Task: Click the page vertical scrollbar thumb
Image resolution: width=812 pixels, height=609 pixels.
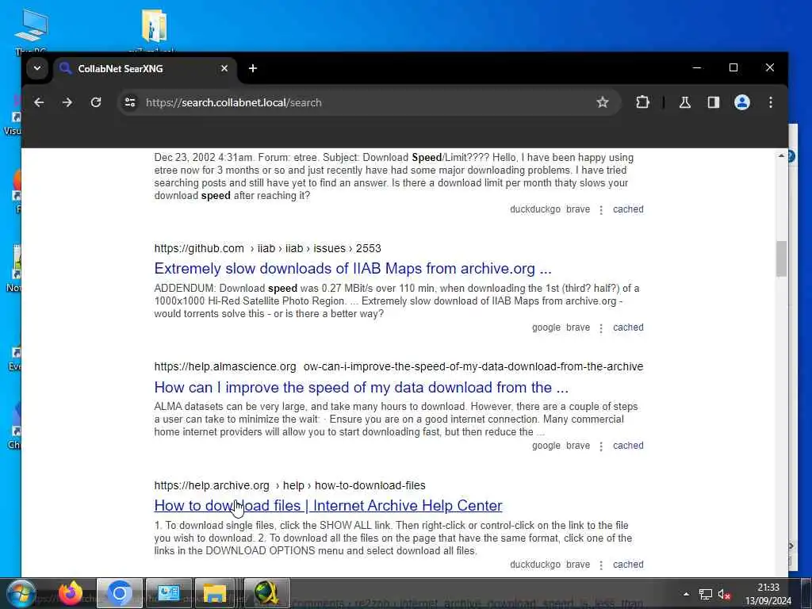Action: pos(781,259)
